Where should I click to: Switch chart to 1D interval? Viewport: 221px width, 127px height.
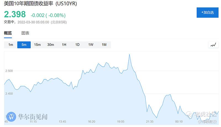coord(77,45)
